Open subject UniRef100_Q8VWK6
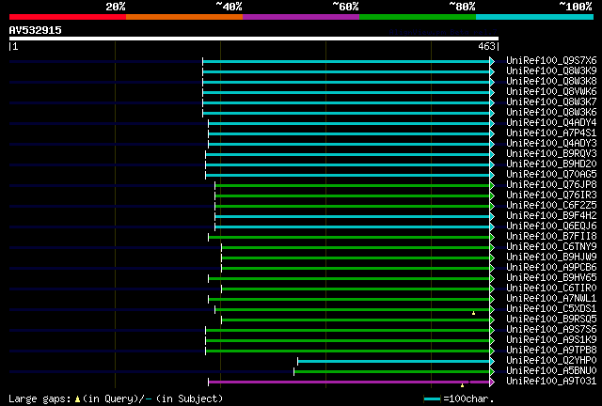602x406 pixels. [x=551, y=92]
